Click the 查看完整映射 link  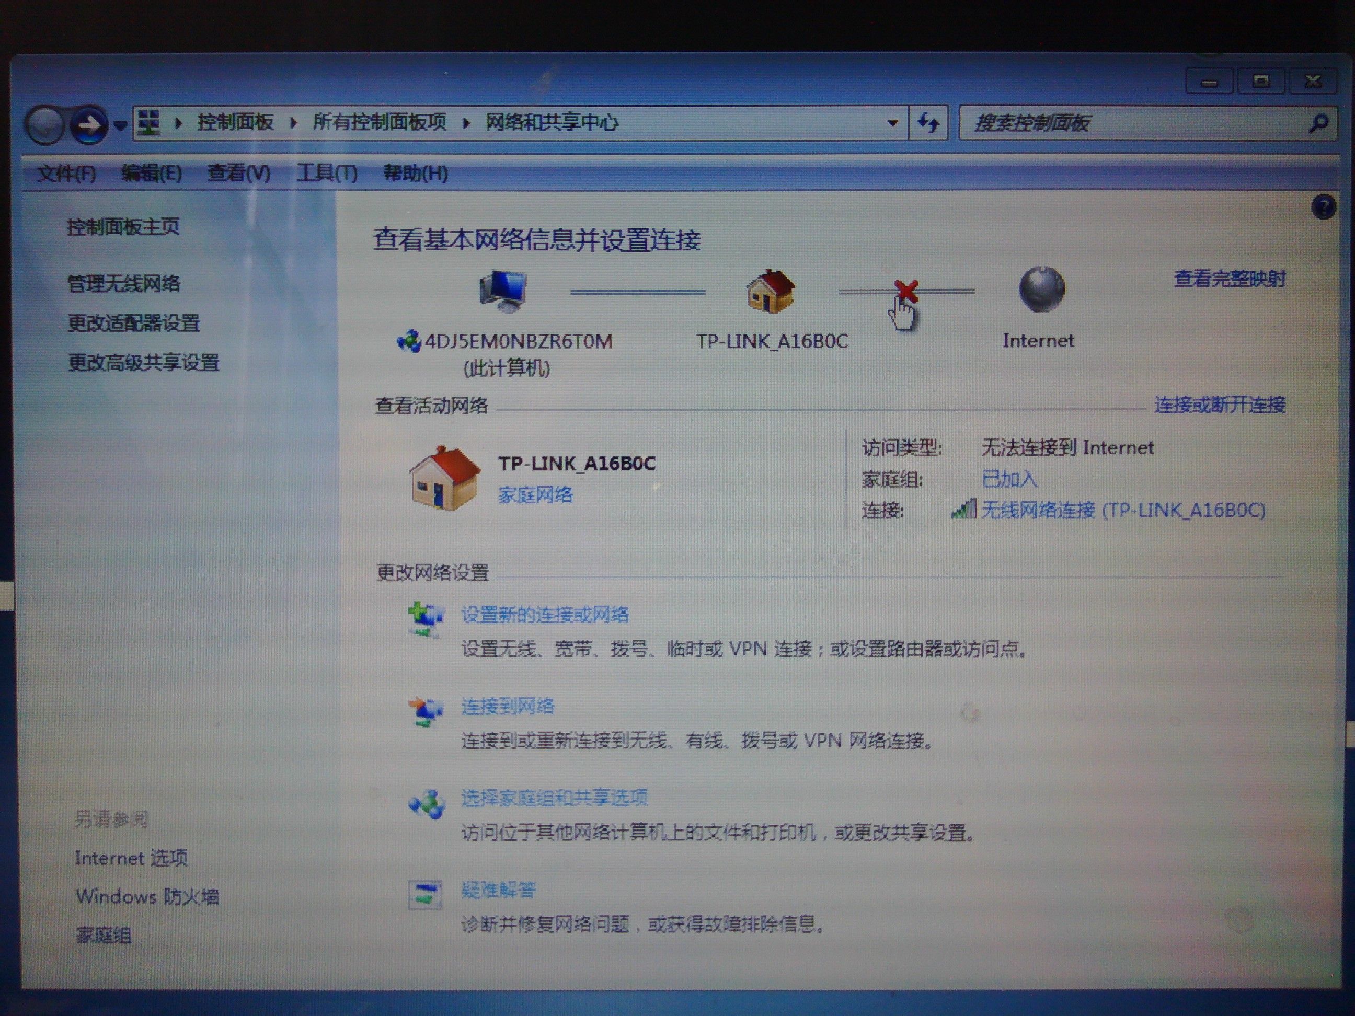pos(1230,279)
